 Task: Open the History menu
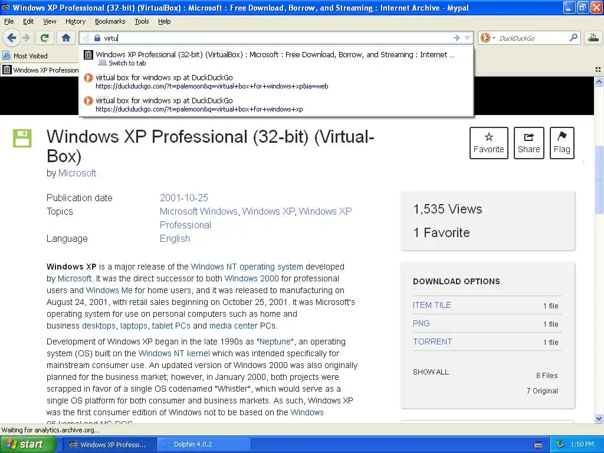point(75,22)
